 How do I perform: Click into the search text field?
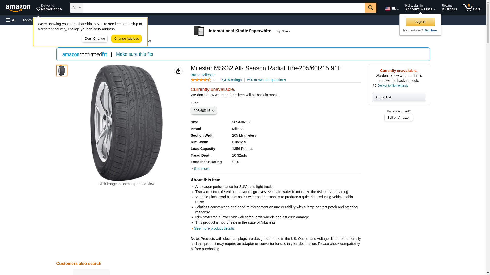point(224,8)
